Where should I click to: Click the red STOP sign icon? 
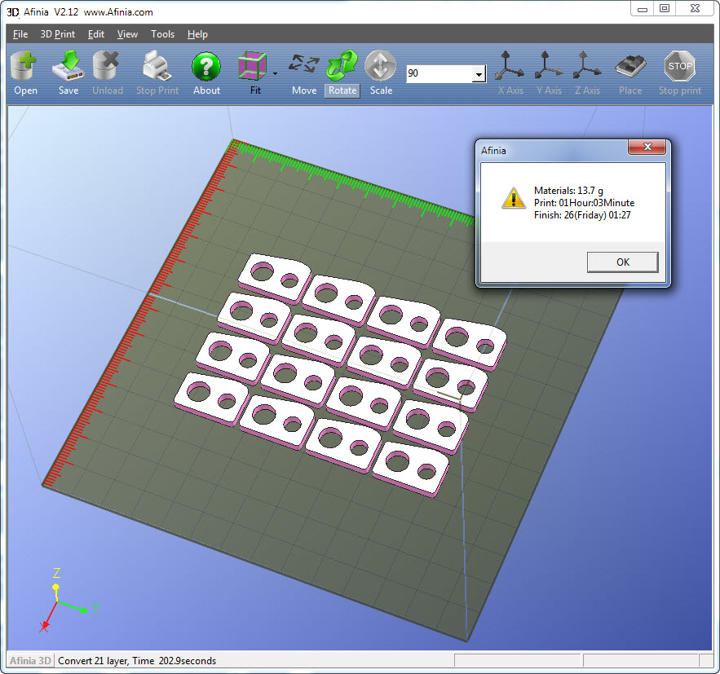pyautogui.click(x=679, y=66)
